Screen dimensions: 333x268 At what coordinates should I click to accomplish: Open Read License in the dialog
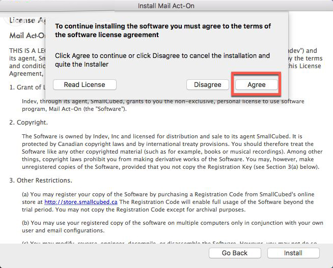pyautogui.click(x=85, y=84)
